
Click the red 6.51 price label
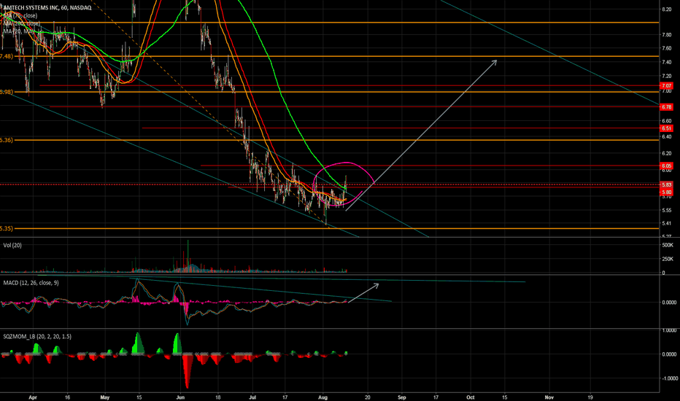tap(667, 128)
